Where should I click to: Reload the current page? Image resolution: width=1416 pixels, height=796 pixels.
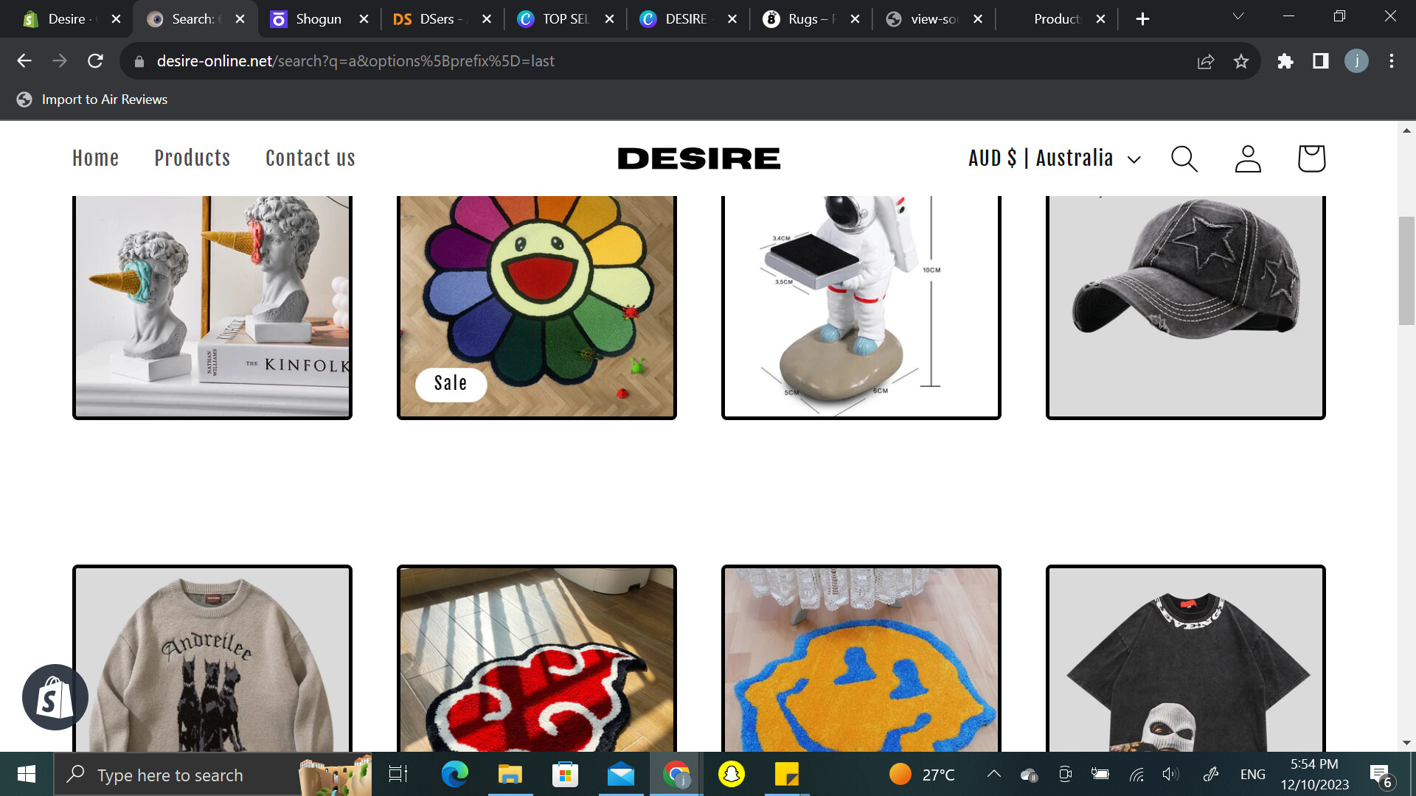click(x=95, y=61)
